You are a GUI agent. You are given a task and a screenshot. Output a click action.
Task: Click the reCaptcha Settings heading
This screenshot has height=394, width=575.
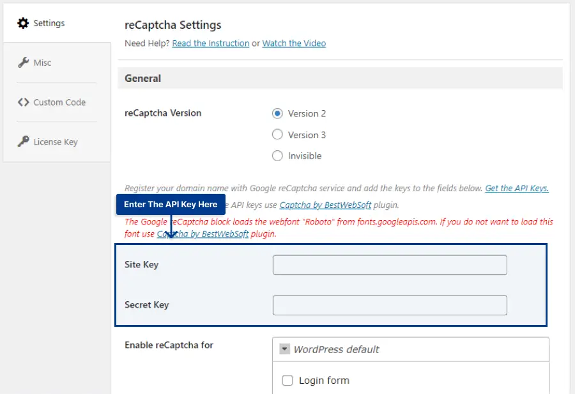[172, 25]
